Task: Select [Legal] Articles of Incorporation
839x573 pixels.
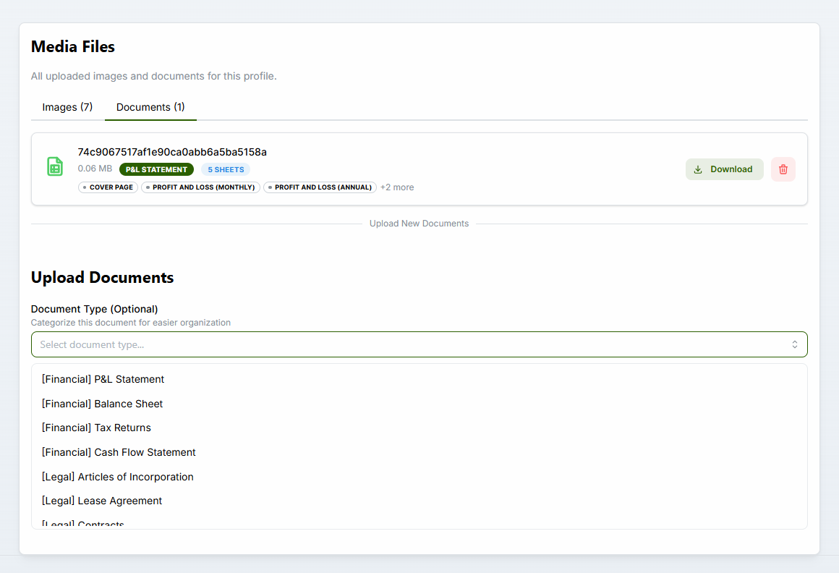Action: 118,477
